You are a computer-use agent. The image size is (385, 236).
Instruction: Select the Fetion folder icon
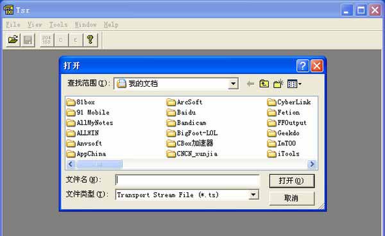pyautogui.click(x=271, y=113)
